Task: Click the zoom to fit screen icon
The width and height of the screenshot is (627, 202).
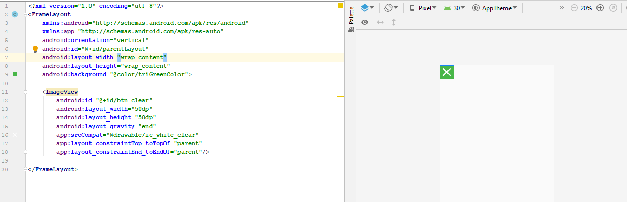Action: (x=613, y=8)
